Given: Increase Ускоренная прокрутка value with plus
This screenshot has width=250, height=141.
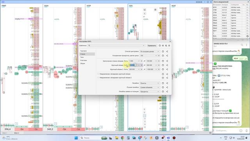Looking at the screenshot, I should (159, 56).
